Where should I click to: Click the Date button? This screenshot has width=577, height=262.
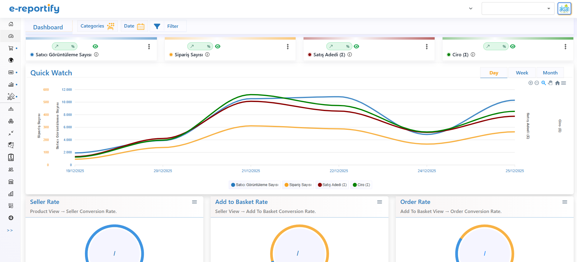coord(134,26)
